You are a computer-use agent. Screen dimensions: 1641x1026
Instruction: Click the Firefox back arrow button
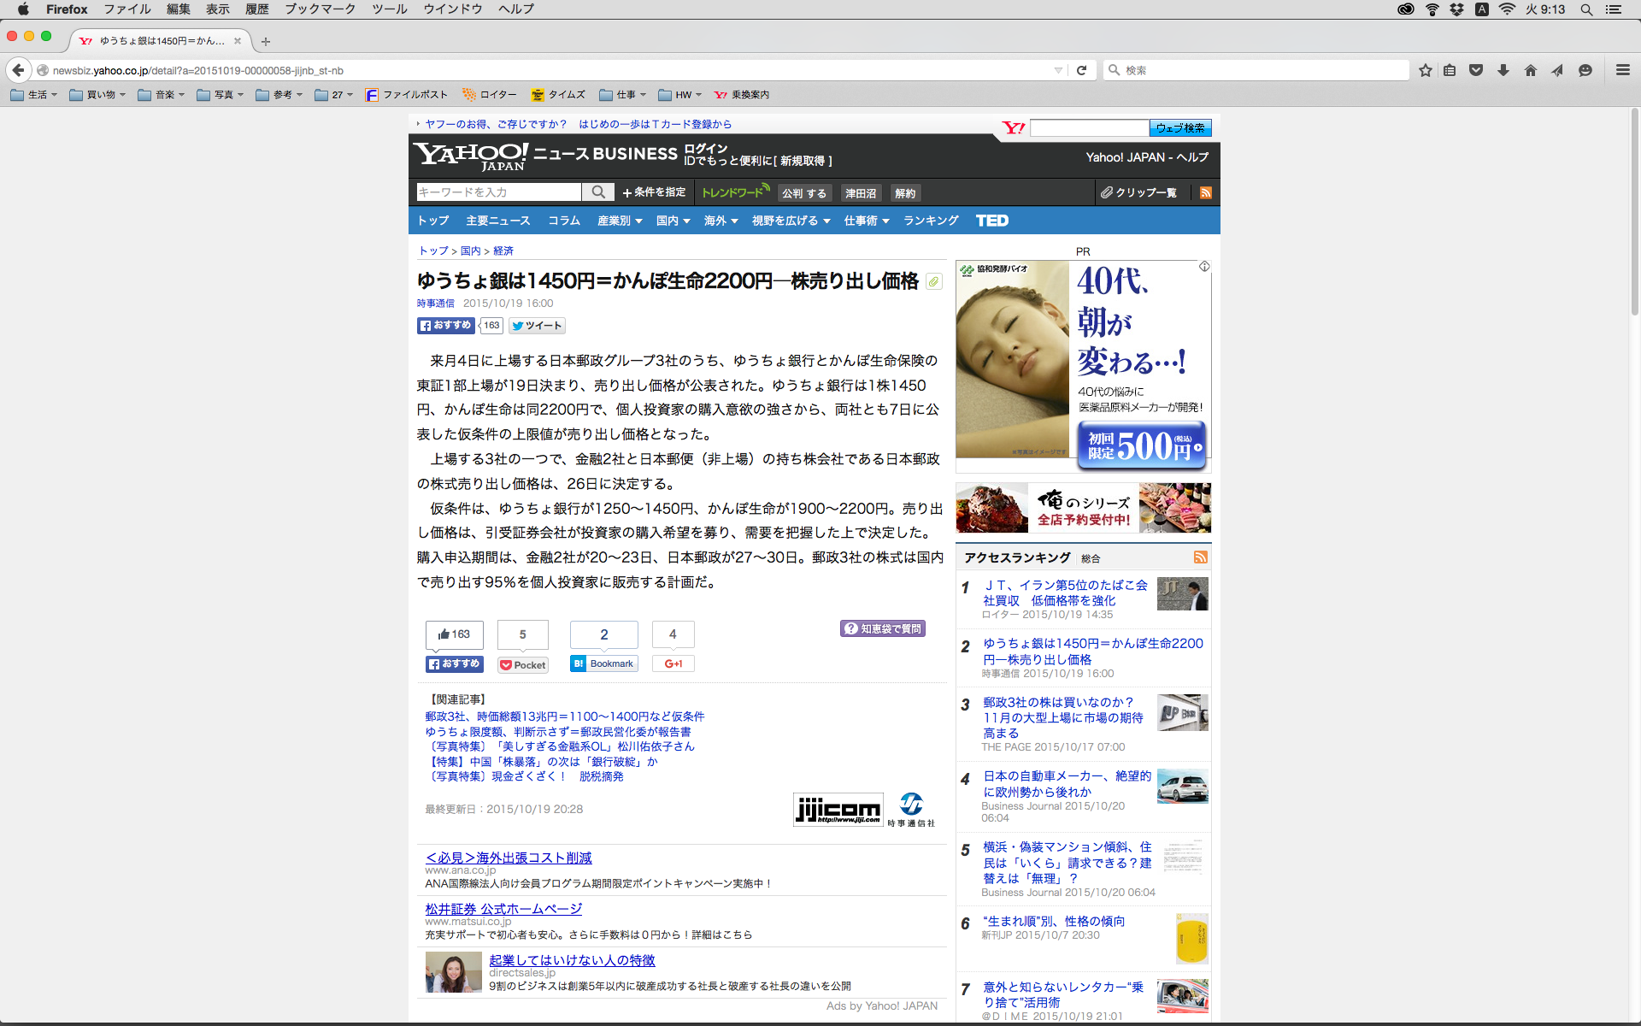pyautogui.click(x=18, y=70)
